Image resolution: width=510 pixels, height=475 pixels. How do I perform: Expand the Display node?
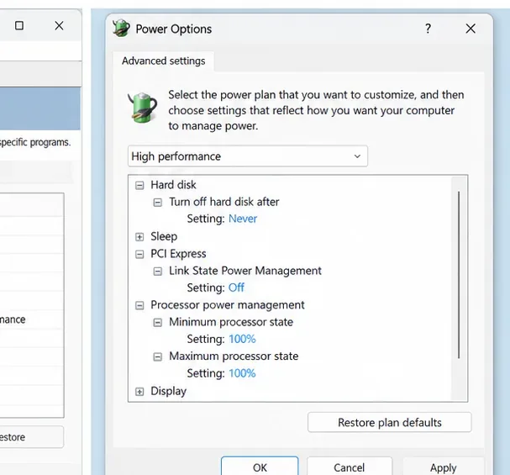[x=139, y=392]
